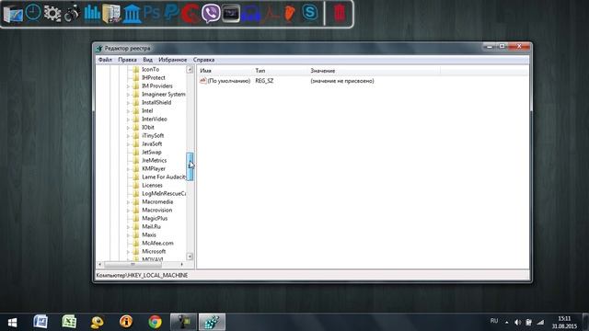Switch to the Registry Editor taskbar button
Viewport: 589px width, 331px height.
coord(212,322)
